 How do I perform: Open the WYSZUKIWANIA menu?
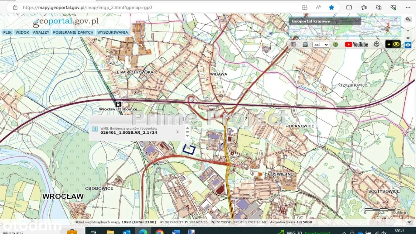112,33
